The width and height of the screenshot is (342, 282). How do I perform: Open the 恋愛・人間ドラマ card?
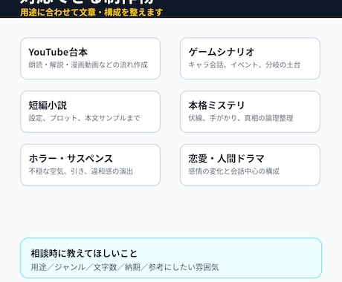pyautogui.click(x=250, y=165)
